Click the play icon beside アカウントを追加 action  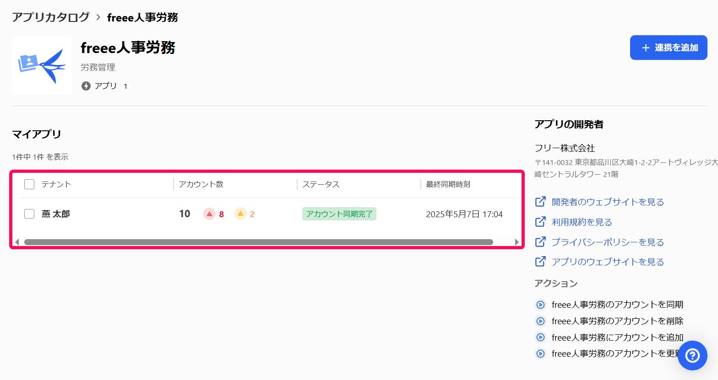tap(540, 337)
